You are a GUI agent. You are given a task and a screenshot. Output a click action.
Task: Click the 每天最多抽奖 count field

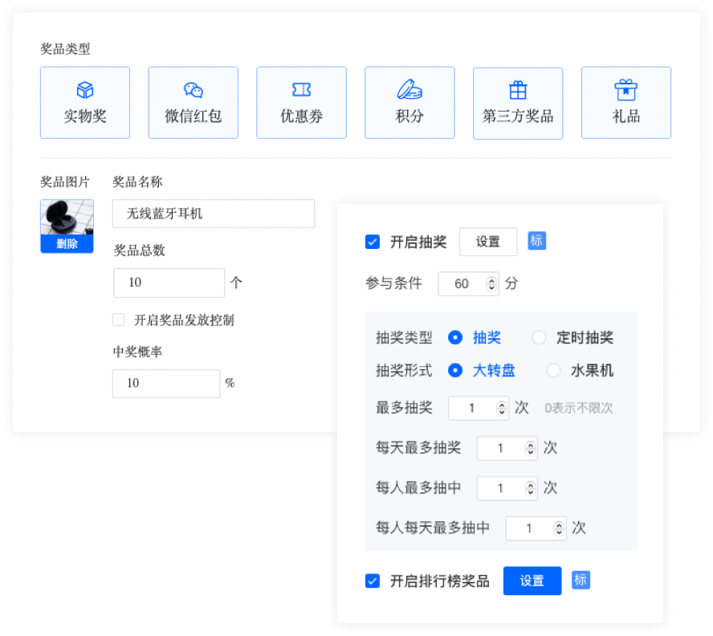point(507,448)
